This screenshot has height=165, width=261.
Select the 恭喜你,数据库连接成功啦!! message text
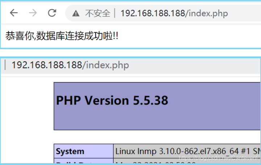[x=62, y=36]
